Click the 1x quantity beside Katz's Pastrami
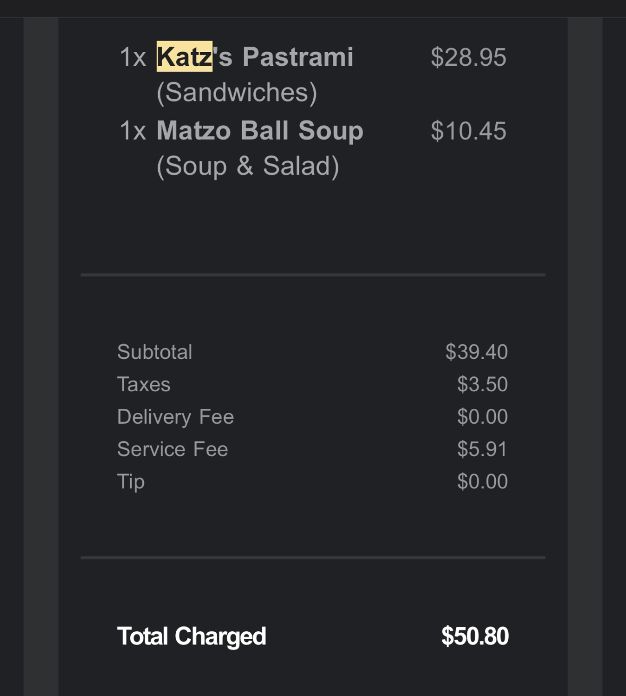Screen dimensions: 626x696 [133, 57]
